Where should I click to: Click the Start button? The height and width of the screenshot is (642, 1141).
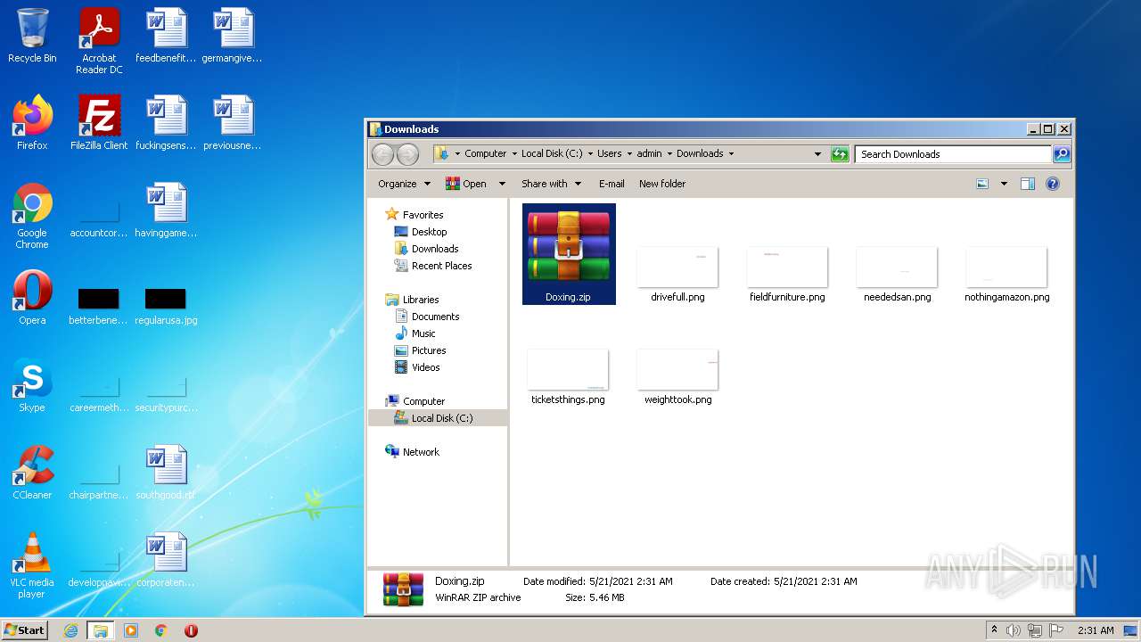25,630
